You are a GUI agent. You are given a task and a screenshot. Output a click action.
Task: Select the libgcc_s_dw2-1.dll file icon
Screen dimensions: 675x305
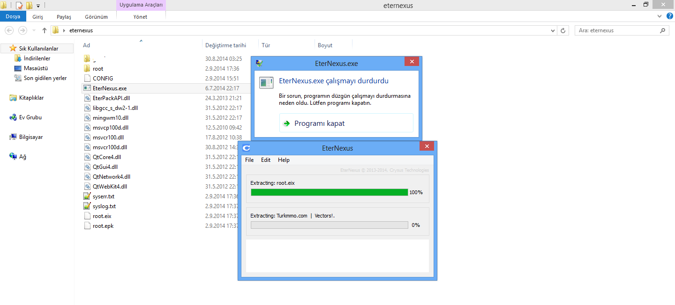coord(87,108)
